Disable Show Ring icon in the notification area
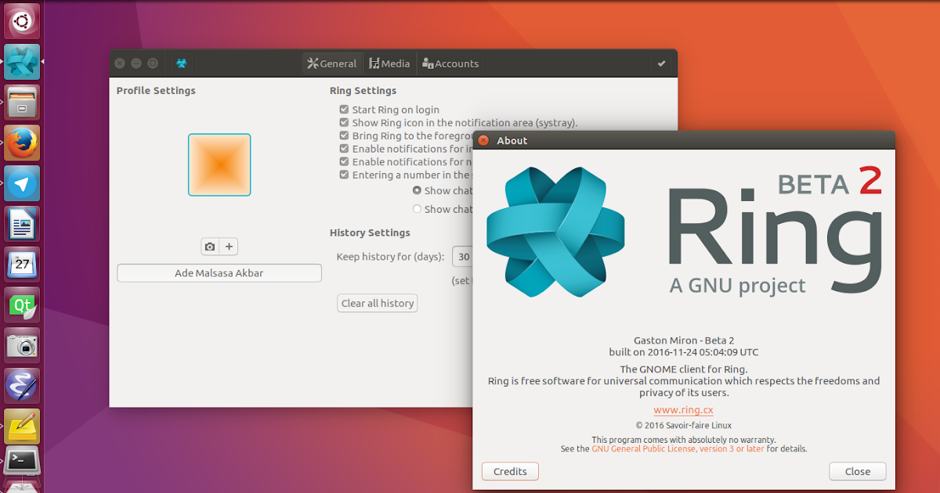This screenshot has width=940, height=493. [343, 123]
